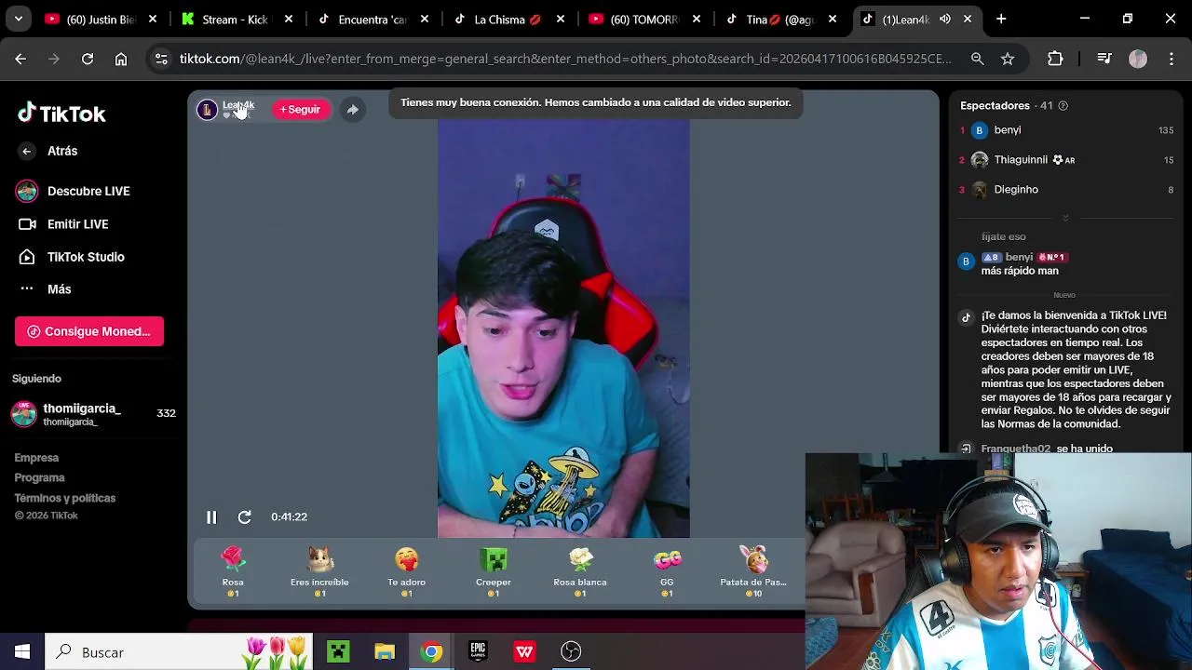Send the Patata de Pascua gift
1192x670 pixels.
coord(753,571)
